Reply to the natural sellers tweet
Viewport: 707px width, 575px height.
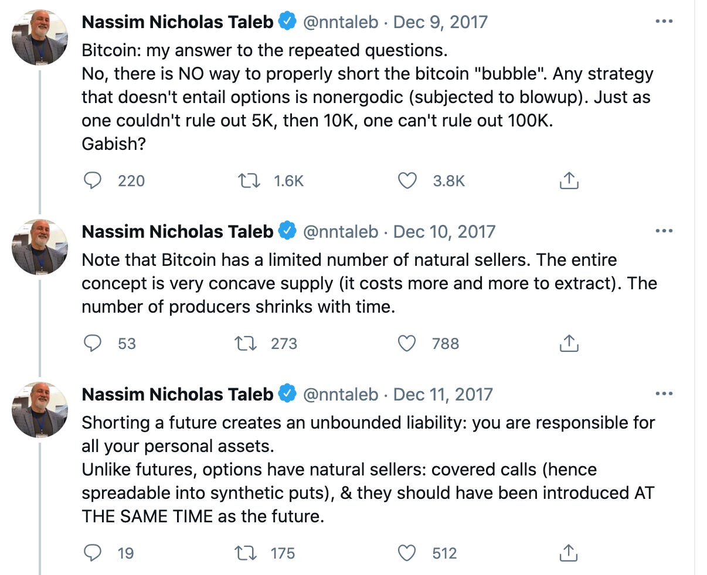tap(93, 344)
